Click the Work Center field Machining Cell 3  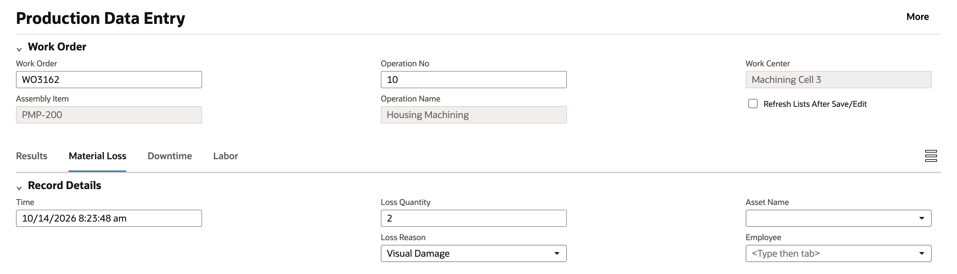tap(838, 80)
